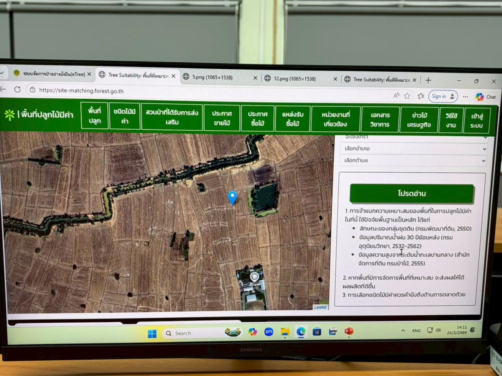This screenshot has width=502, height=376.
Task: Click the favorites star icon in address bar
Action: [x=407, y=96]
